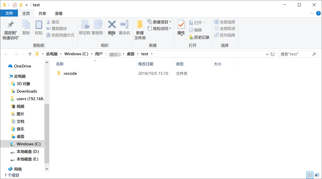Switch to the 主页 ribbon tab

point(26,14)
